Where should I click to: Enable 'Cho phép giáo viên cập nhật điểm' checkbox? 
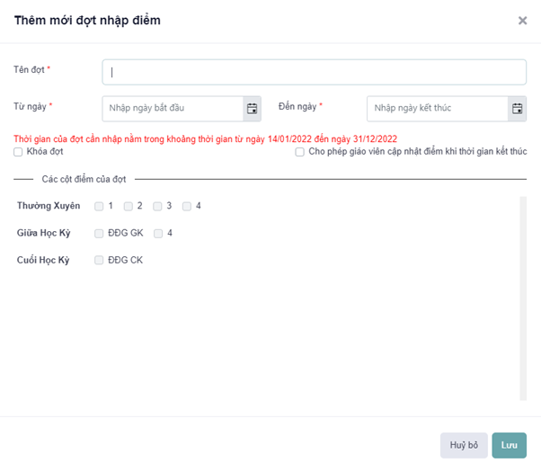(x=300, y=153)
